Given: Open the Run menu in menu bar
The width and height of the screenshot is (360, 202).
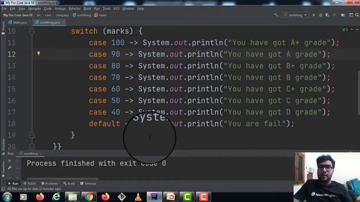Looking at the screenshot, I should [x=97, y=9].
